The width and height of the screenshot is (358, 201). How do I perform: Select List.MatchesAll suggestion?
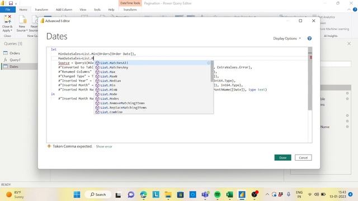(x=152, y=63)
